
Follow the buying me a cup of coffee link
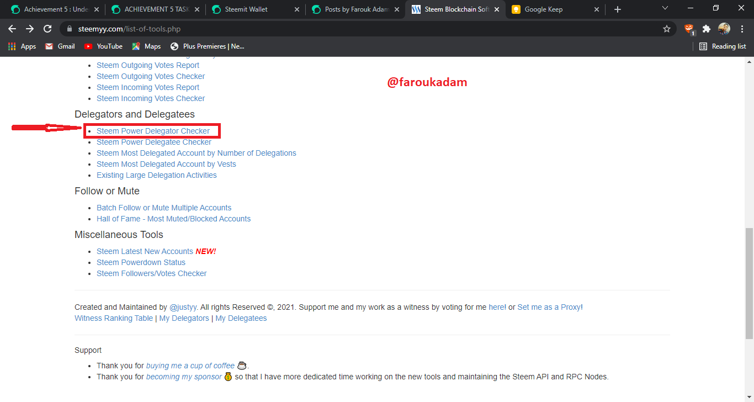pyautogui.click(x=190, y=366)
